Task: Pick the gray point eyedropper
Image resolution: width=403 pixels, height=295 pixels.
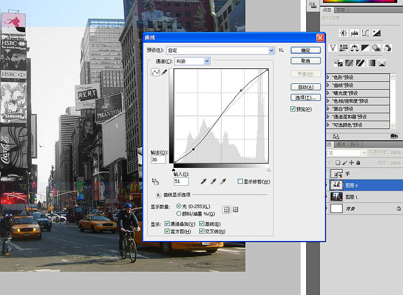Action: pos(212,181)
